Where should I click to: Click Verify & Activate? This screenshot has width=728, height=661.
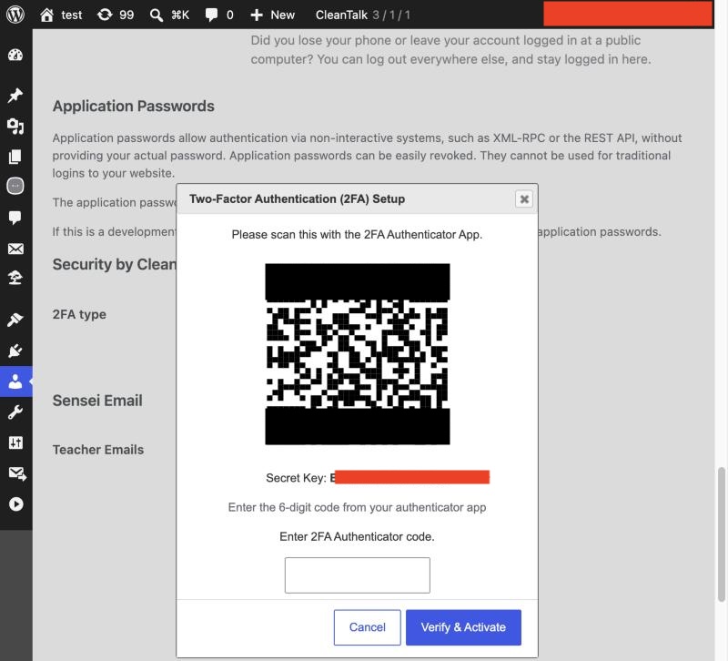click(x=463, y=627)
